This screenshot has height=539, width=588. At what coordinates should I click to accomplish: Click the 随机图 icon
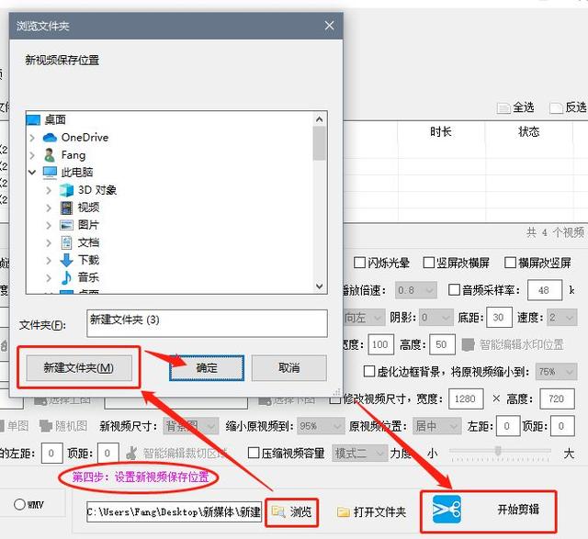coord(46,426)
